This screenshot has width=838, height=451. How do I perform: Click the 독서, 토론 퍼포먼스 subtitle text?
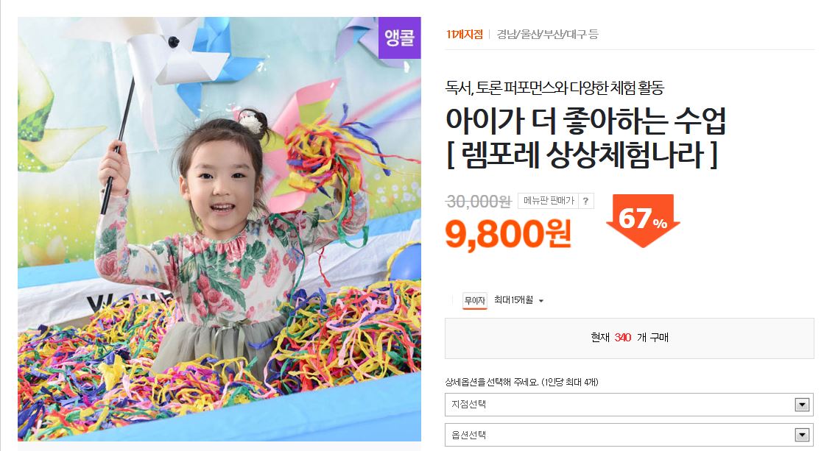[554, 88]
